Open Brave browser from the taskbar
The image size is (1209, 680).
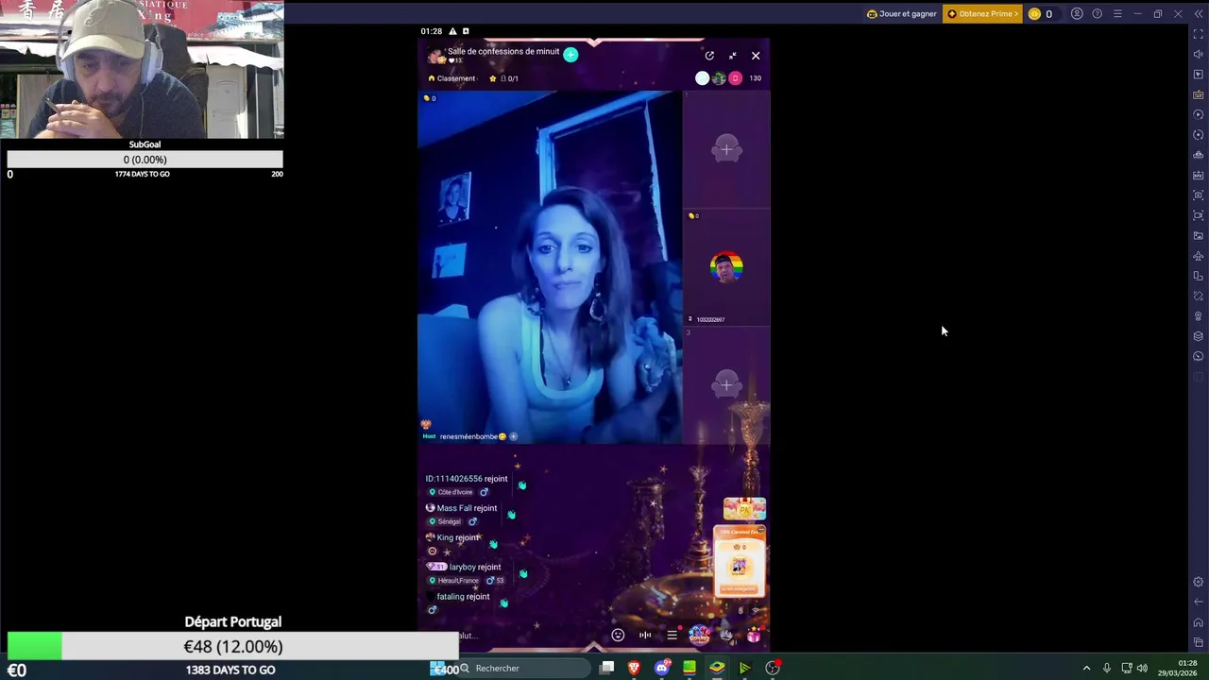point(634,668)
